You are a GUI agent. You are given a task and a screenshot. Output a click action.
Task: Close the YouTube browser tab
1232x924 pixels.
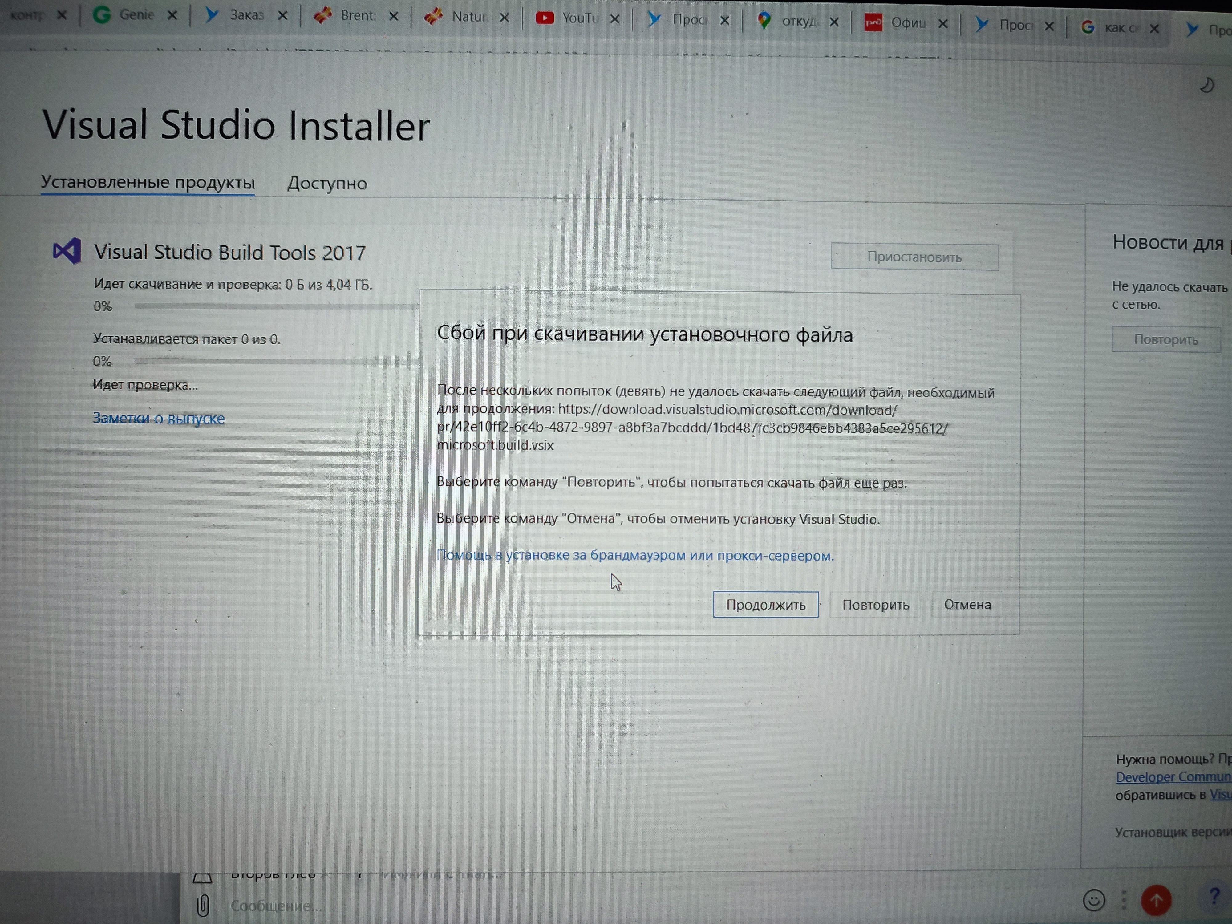pyautogui.click(x=615, y=19)
